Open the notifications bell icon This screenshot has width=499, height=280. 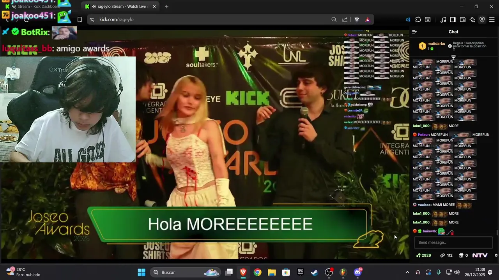(x=490, y=272)
